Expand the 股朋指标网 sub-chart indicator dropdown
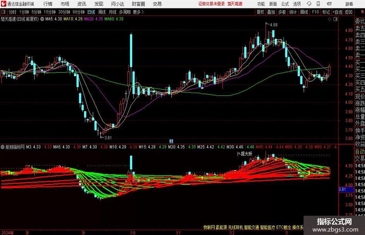 pyautogui.click(x=3, y=147)
